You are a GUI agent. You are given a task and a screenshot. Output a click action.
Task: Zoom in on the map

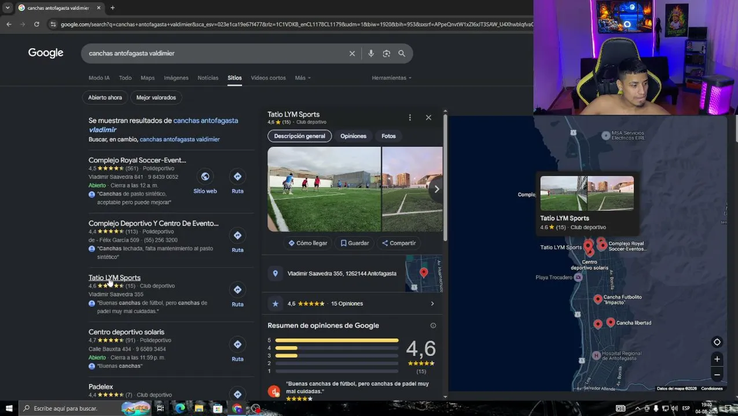(x=717, y=359)
